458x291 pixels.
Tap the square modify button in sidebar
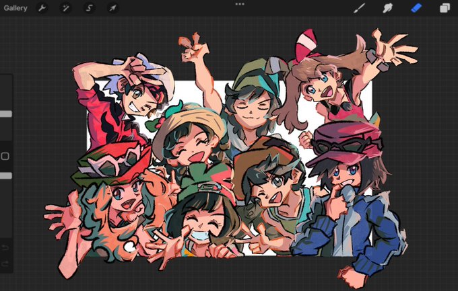(5, 156)
